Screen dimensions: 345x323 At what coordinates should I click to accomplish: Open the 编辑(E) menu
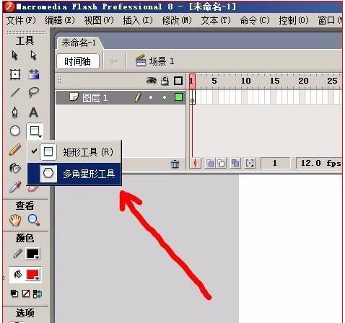[x=60, y=20]
